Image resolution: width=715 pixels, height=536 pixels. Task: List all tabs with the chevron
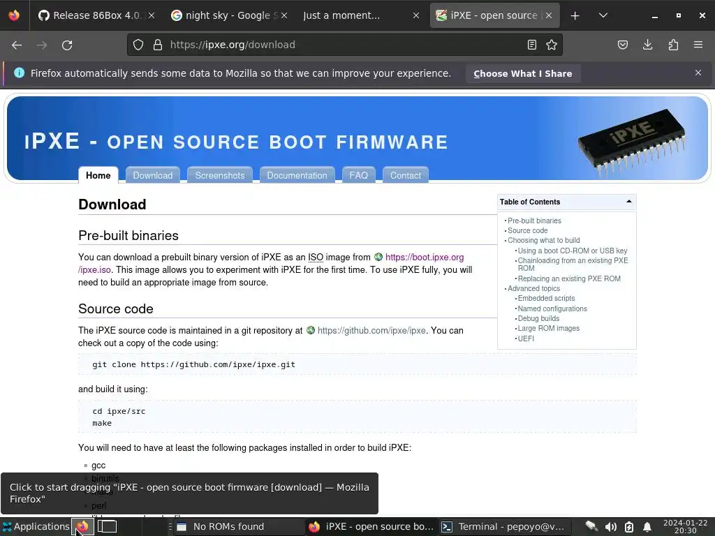pos(603,15)
